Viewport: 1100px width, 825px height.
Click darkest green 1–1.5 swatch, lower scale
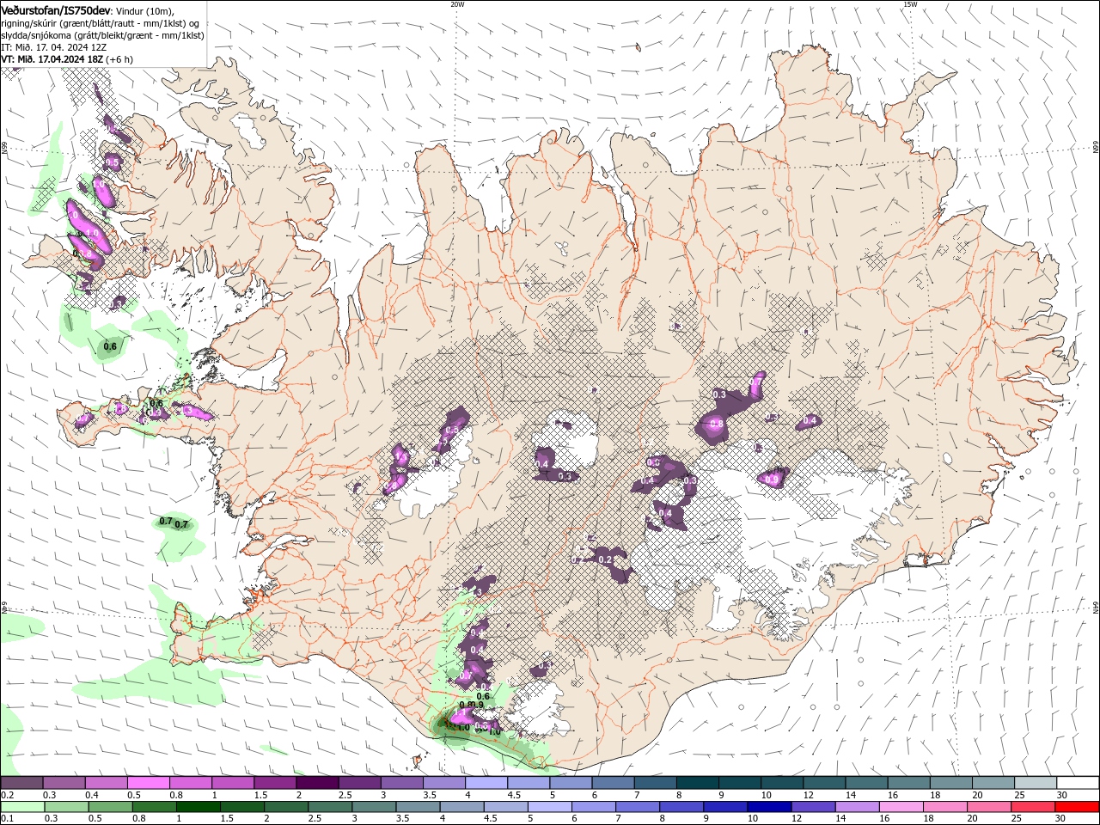tap(197, 807)
